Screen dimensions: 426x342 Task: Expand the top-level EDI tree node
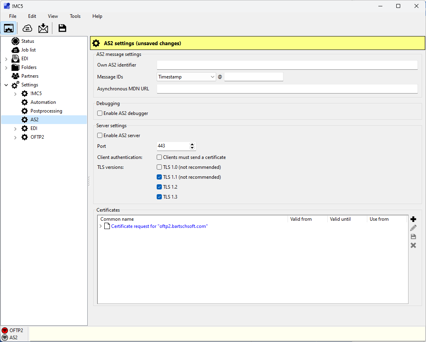coord(6,59)
